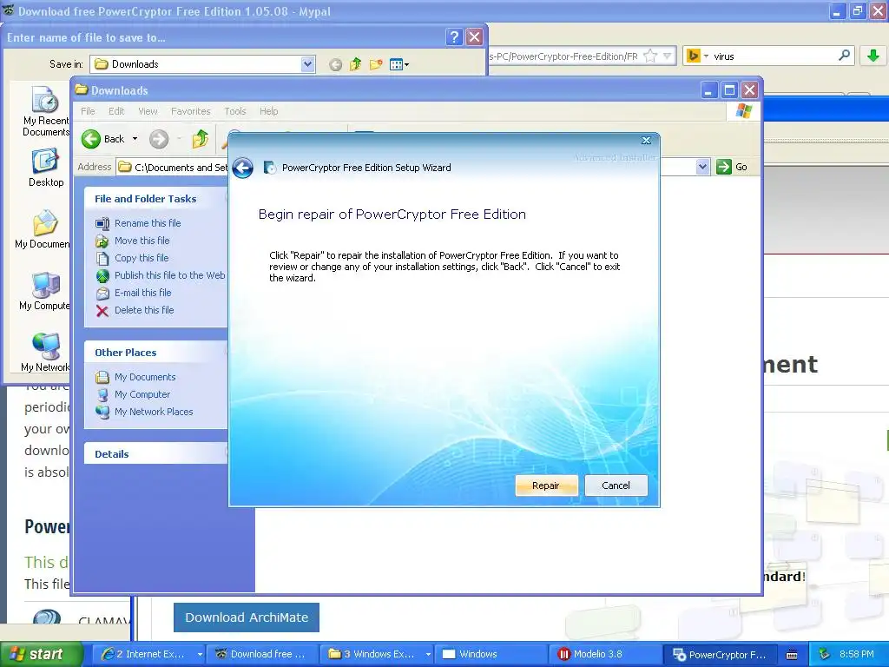
Task: Click the Download ArchiMate button on webpage
Action: point(247,617)
